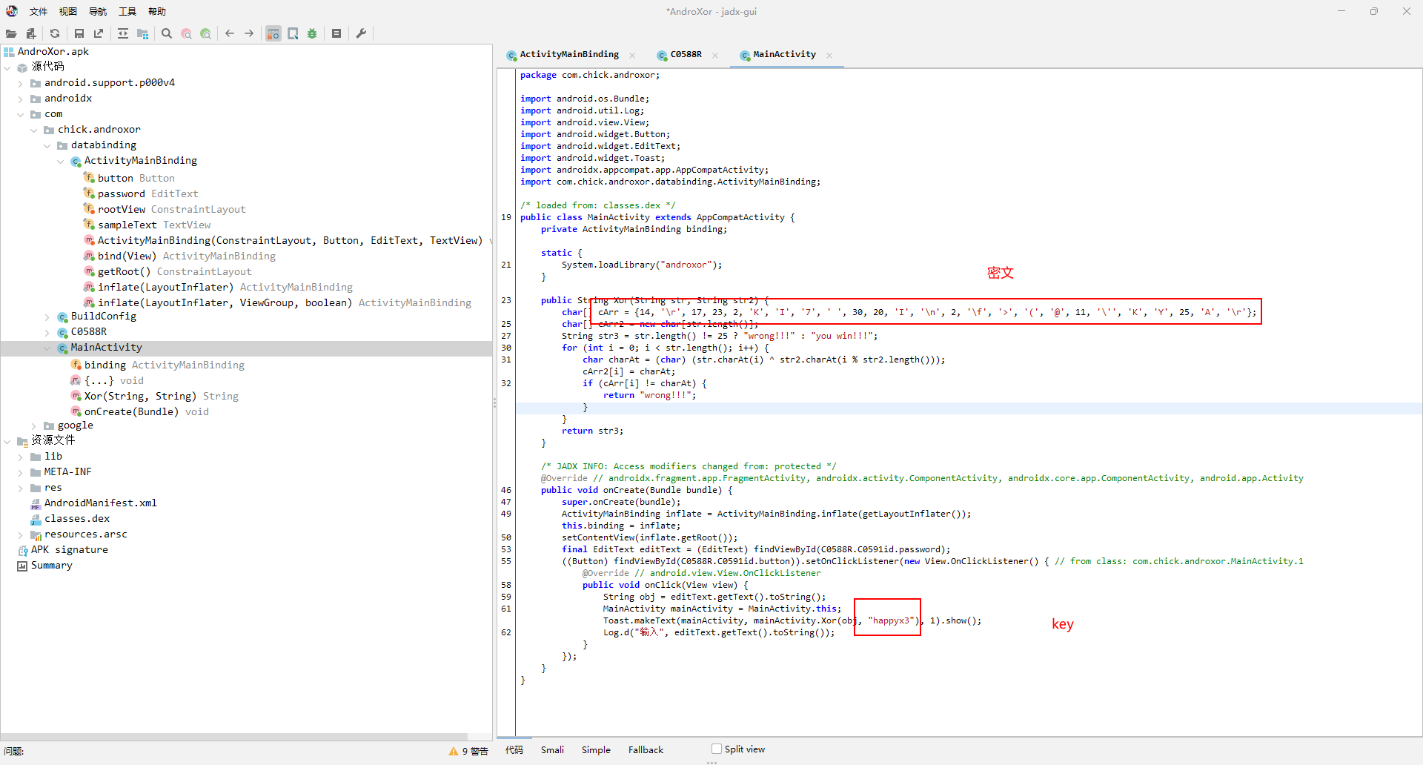Open the 文件 menu
Image resolution: width=1423 pixels, height=765 pixels.
pyautogui.click(x=39, y=12)
